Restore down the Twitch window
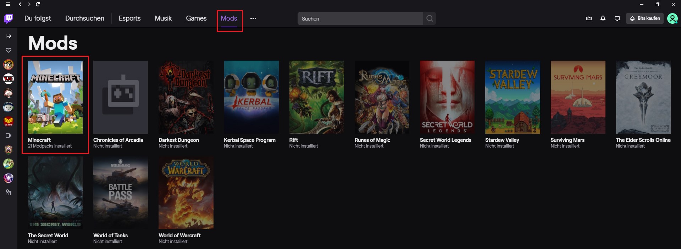681x249 pixels. pyautogui.click(x=657, y=4)
